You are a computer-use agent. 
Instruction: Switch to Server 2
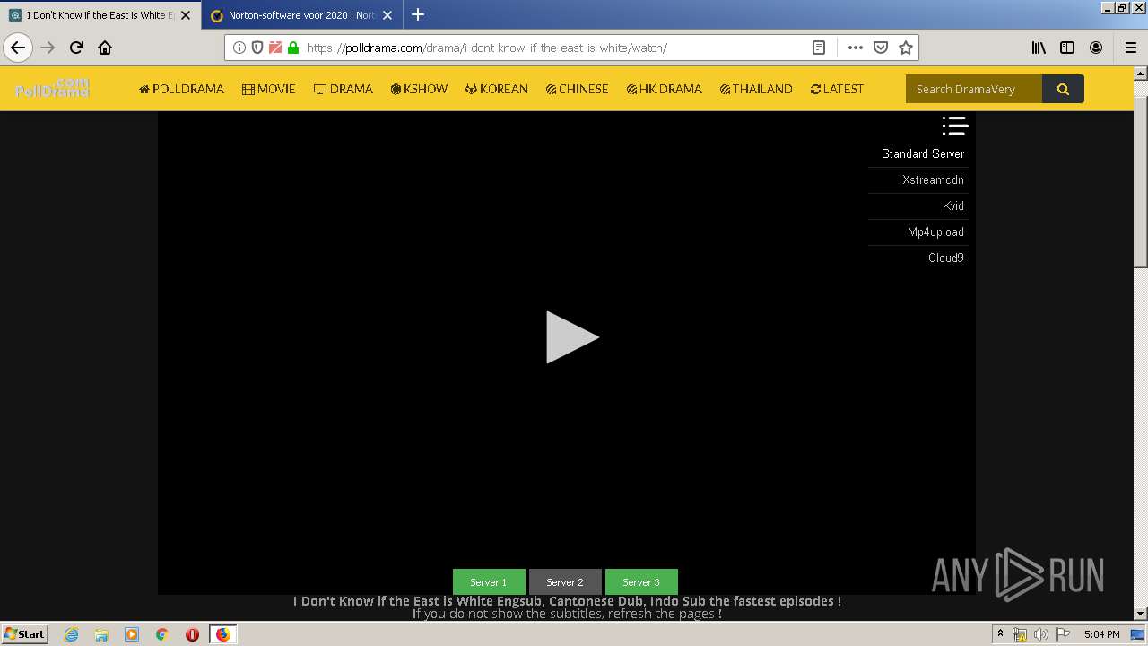pos(565,581)
